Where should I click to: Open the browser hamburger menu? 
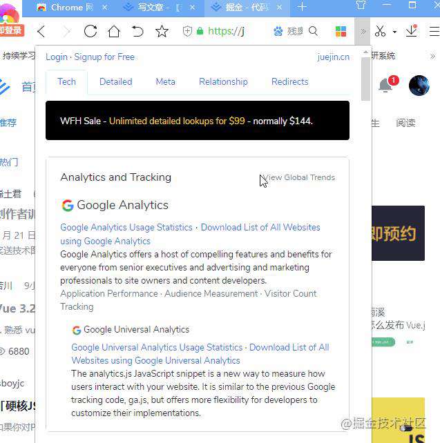coord(434,31)
